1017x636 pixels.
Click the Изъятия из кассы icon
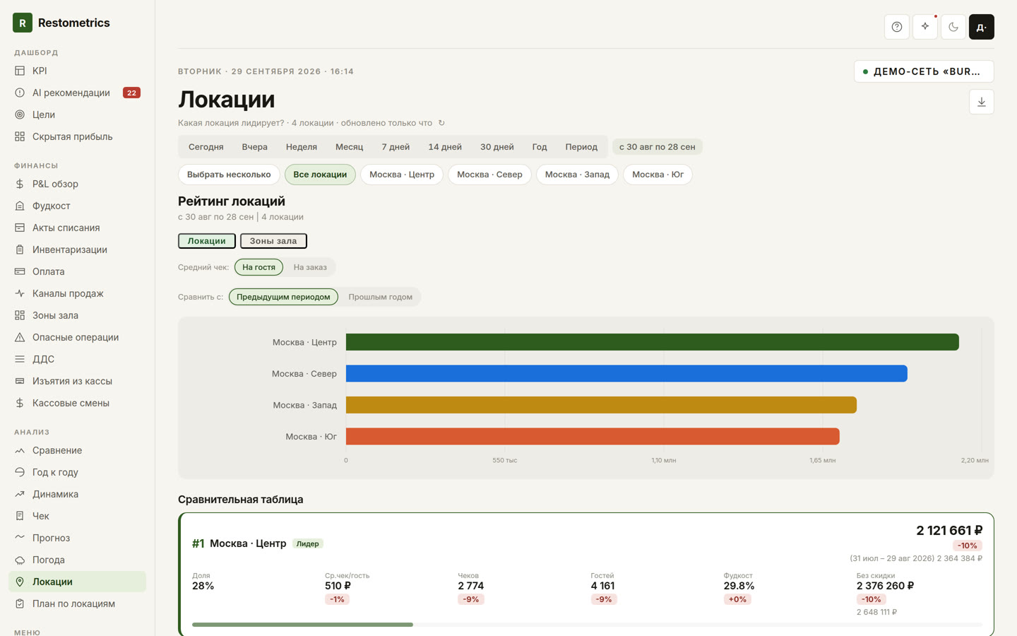(20, 381)
